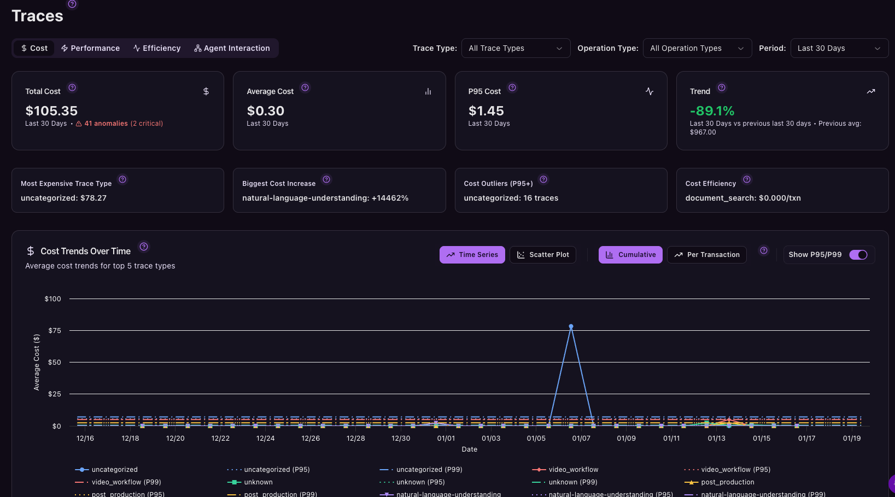Click help icon next to P95 Cost
This screenshot has width=895, height=497.
[512, 87]
